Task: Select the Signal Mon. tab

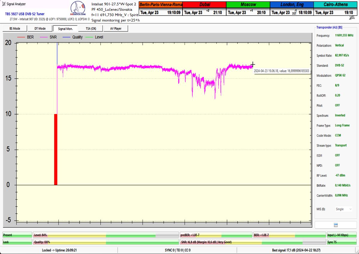Action: point(65,28)
